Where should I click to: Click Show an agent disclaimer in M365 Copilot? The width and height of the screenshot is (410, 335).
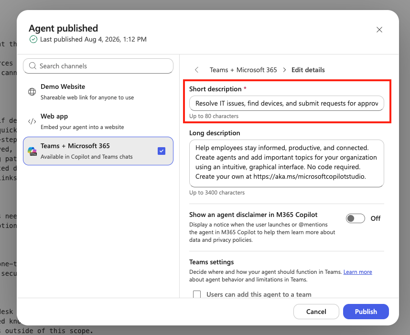(253, 215)
